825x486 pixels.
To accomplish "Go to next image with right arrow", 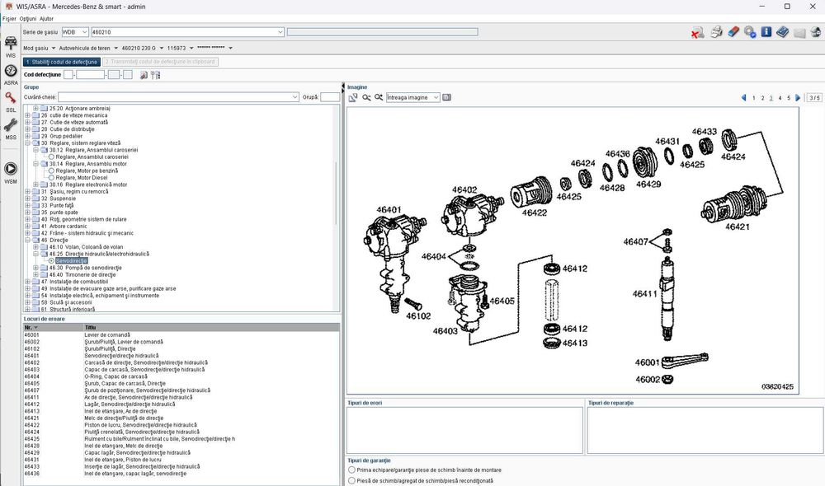I will [x=798, y=98].
